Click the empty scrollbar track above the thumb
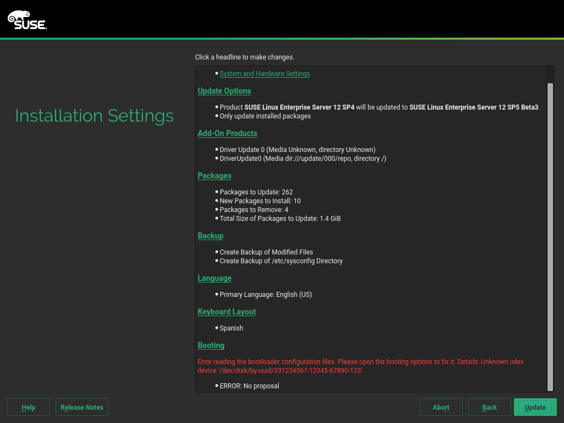 [x=550, y=74]
